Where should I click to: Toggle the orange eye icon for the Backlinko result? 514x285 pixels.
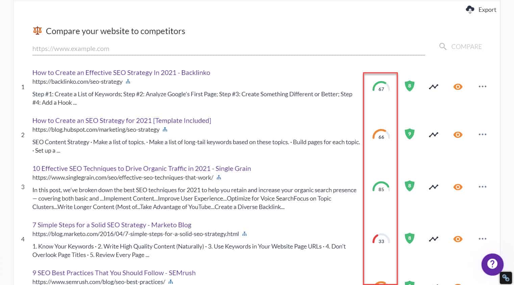tap(458, 87)
